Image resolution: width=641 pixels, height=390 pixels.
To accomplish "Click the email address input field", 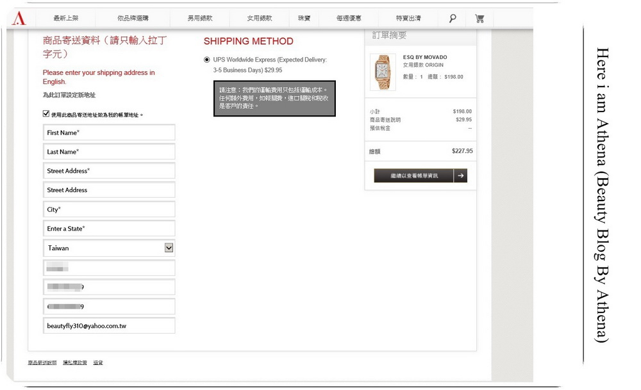I will 109,325.
